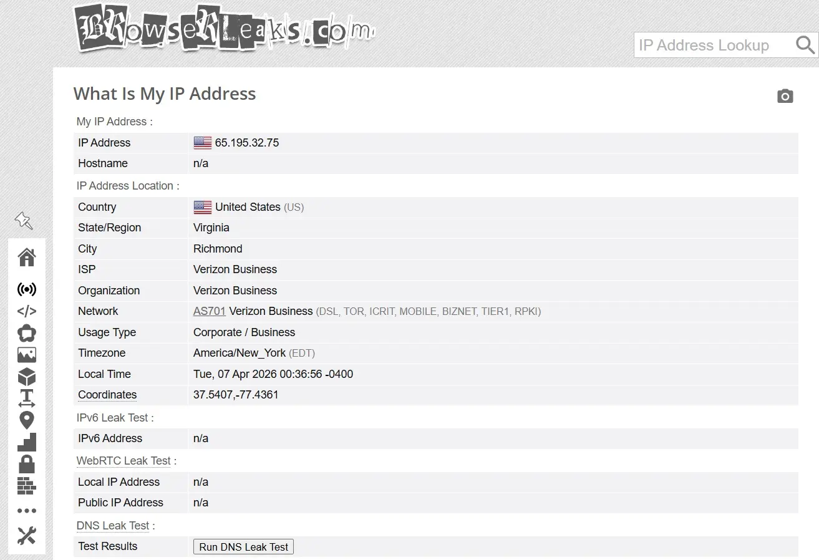
Task: Open the IP address broadcast signal icon
Action: pos(27,289)
